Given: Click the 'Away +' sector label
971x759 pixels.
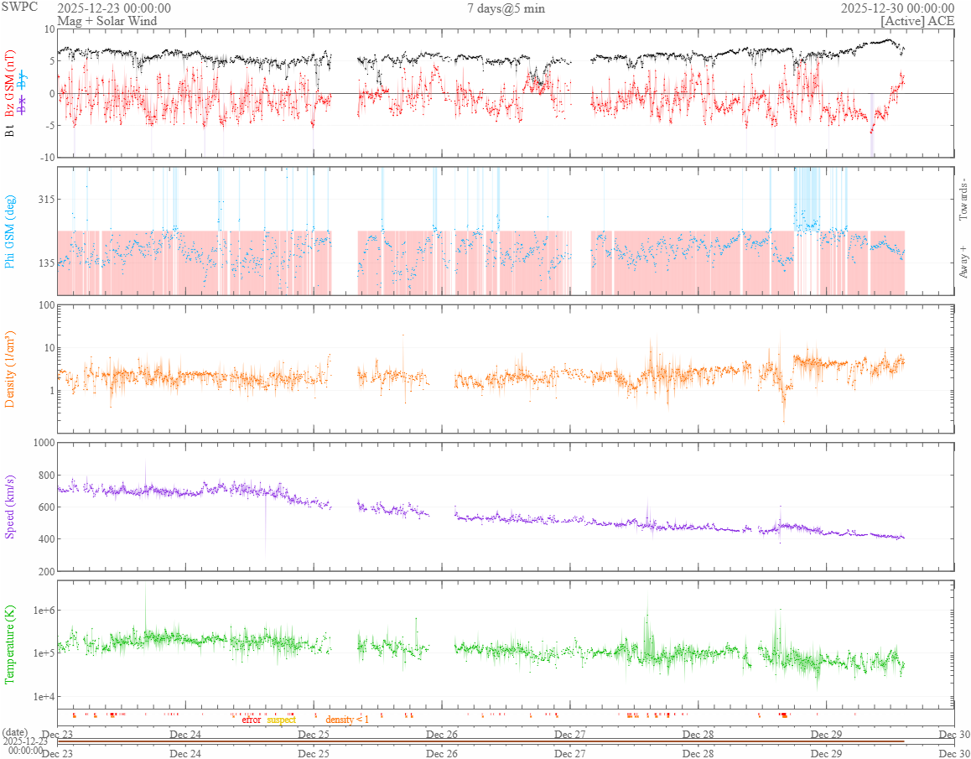Looking at the screenshot, I should coord(963,263).
